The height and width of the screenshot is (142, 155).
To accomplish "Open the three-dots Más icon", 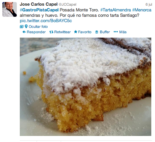I will [x=116, y=32].
